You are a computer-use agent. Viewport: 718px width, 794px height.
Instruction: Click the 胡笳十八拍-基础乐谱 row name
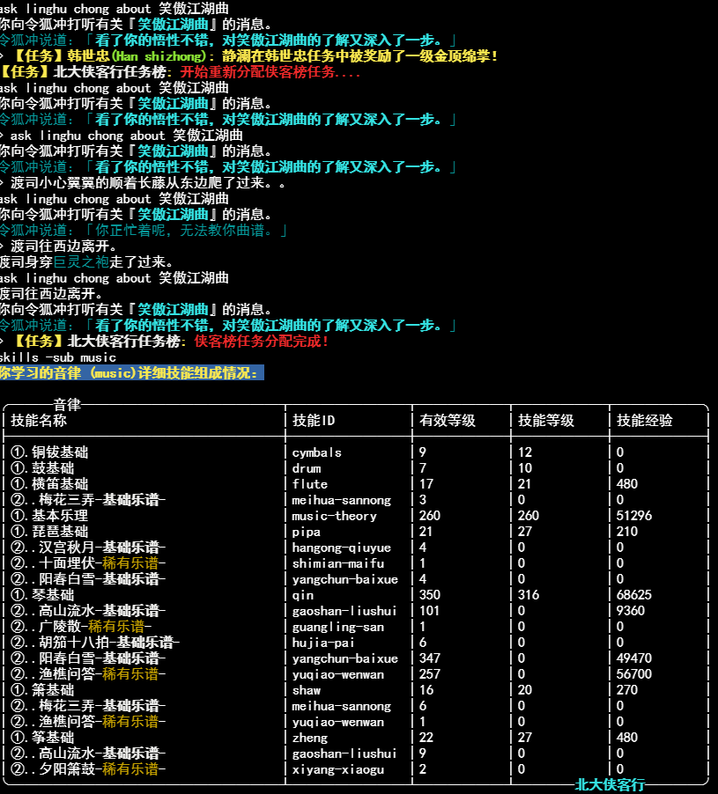tap(109, 642)
